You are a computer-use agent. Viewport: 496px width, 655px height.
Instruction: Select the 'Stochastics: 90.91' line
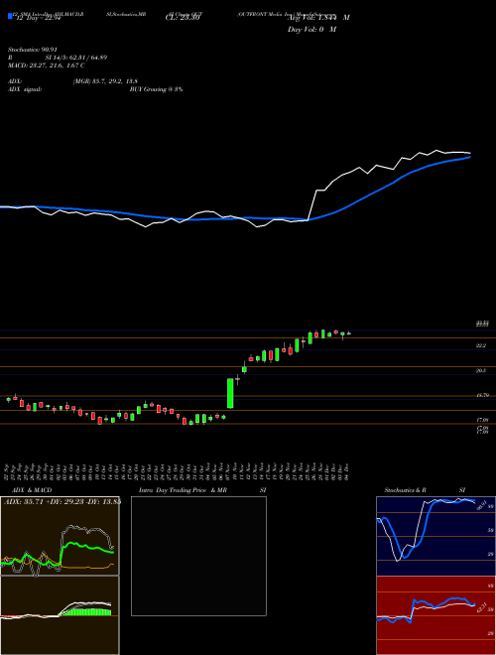32,50
